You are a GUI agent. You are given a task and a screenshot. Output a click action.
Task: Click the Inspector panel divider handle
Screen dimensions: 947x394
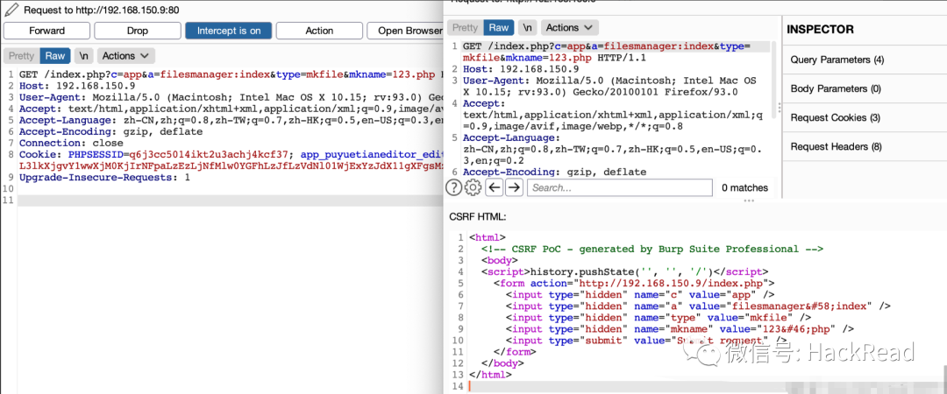[780, 108]
